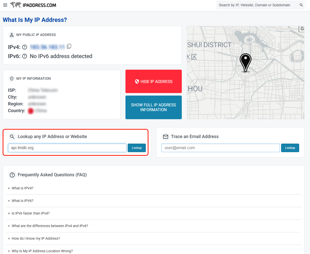
Task: Click the top search by IP field
Action: [x=256, y=5]
